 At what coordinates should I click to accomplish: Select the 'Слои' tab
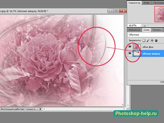[146, 30]
